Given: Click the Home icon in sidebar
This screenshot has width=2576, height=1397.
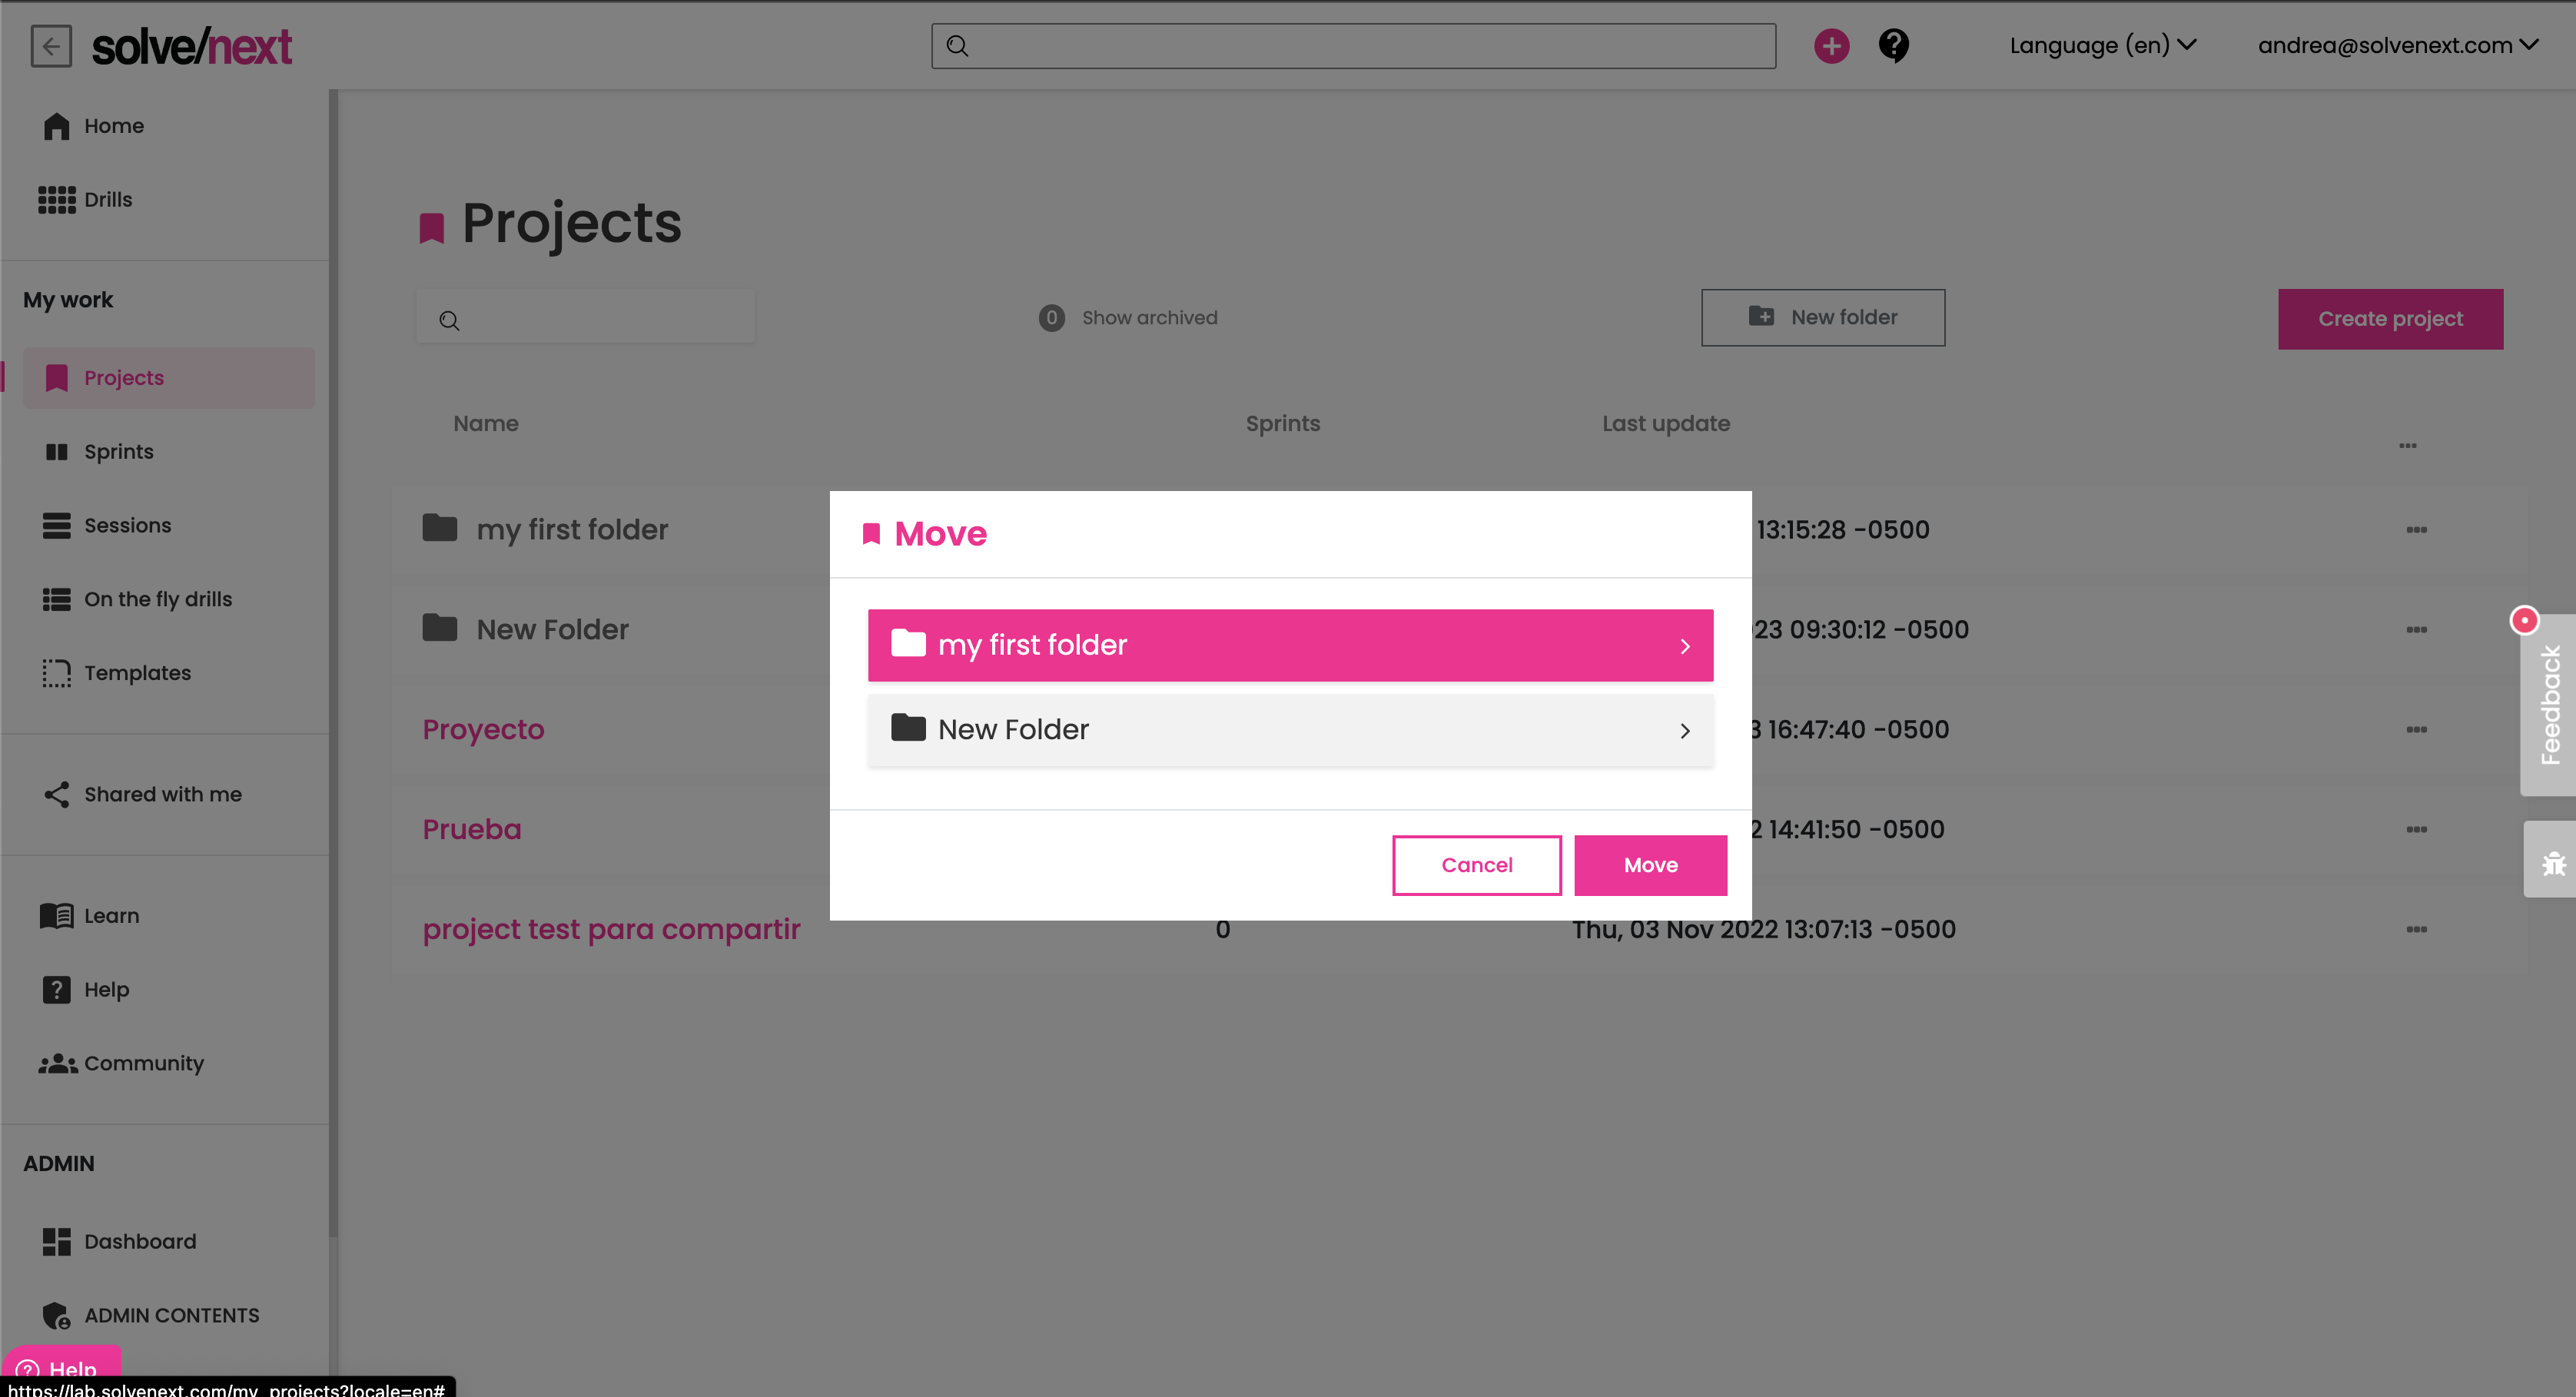Looking at the screenshot, I should (57, 126).
